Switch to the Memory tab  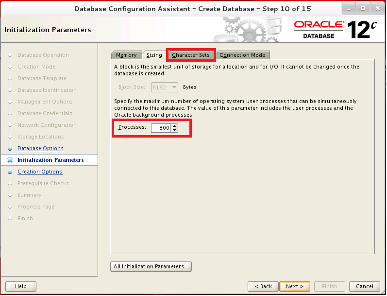[x=126, y=55]
